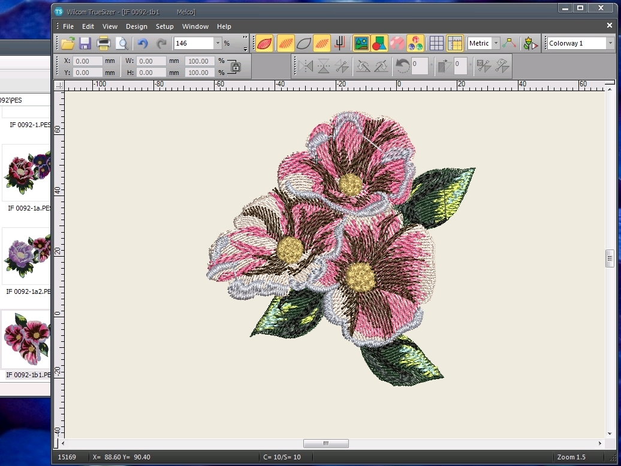Click the show bitmap image button
The image size is (621, 466).
(361, 43)
